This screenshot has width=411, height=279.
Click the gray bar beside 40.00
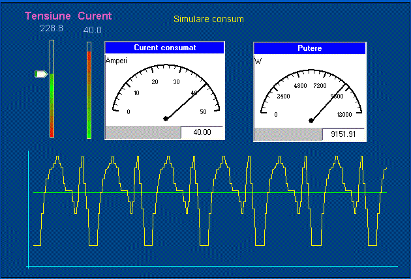coord(143,132)
